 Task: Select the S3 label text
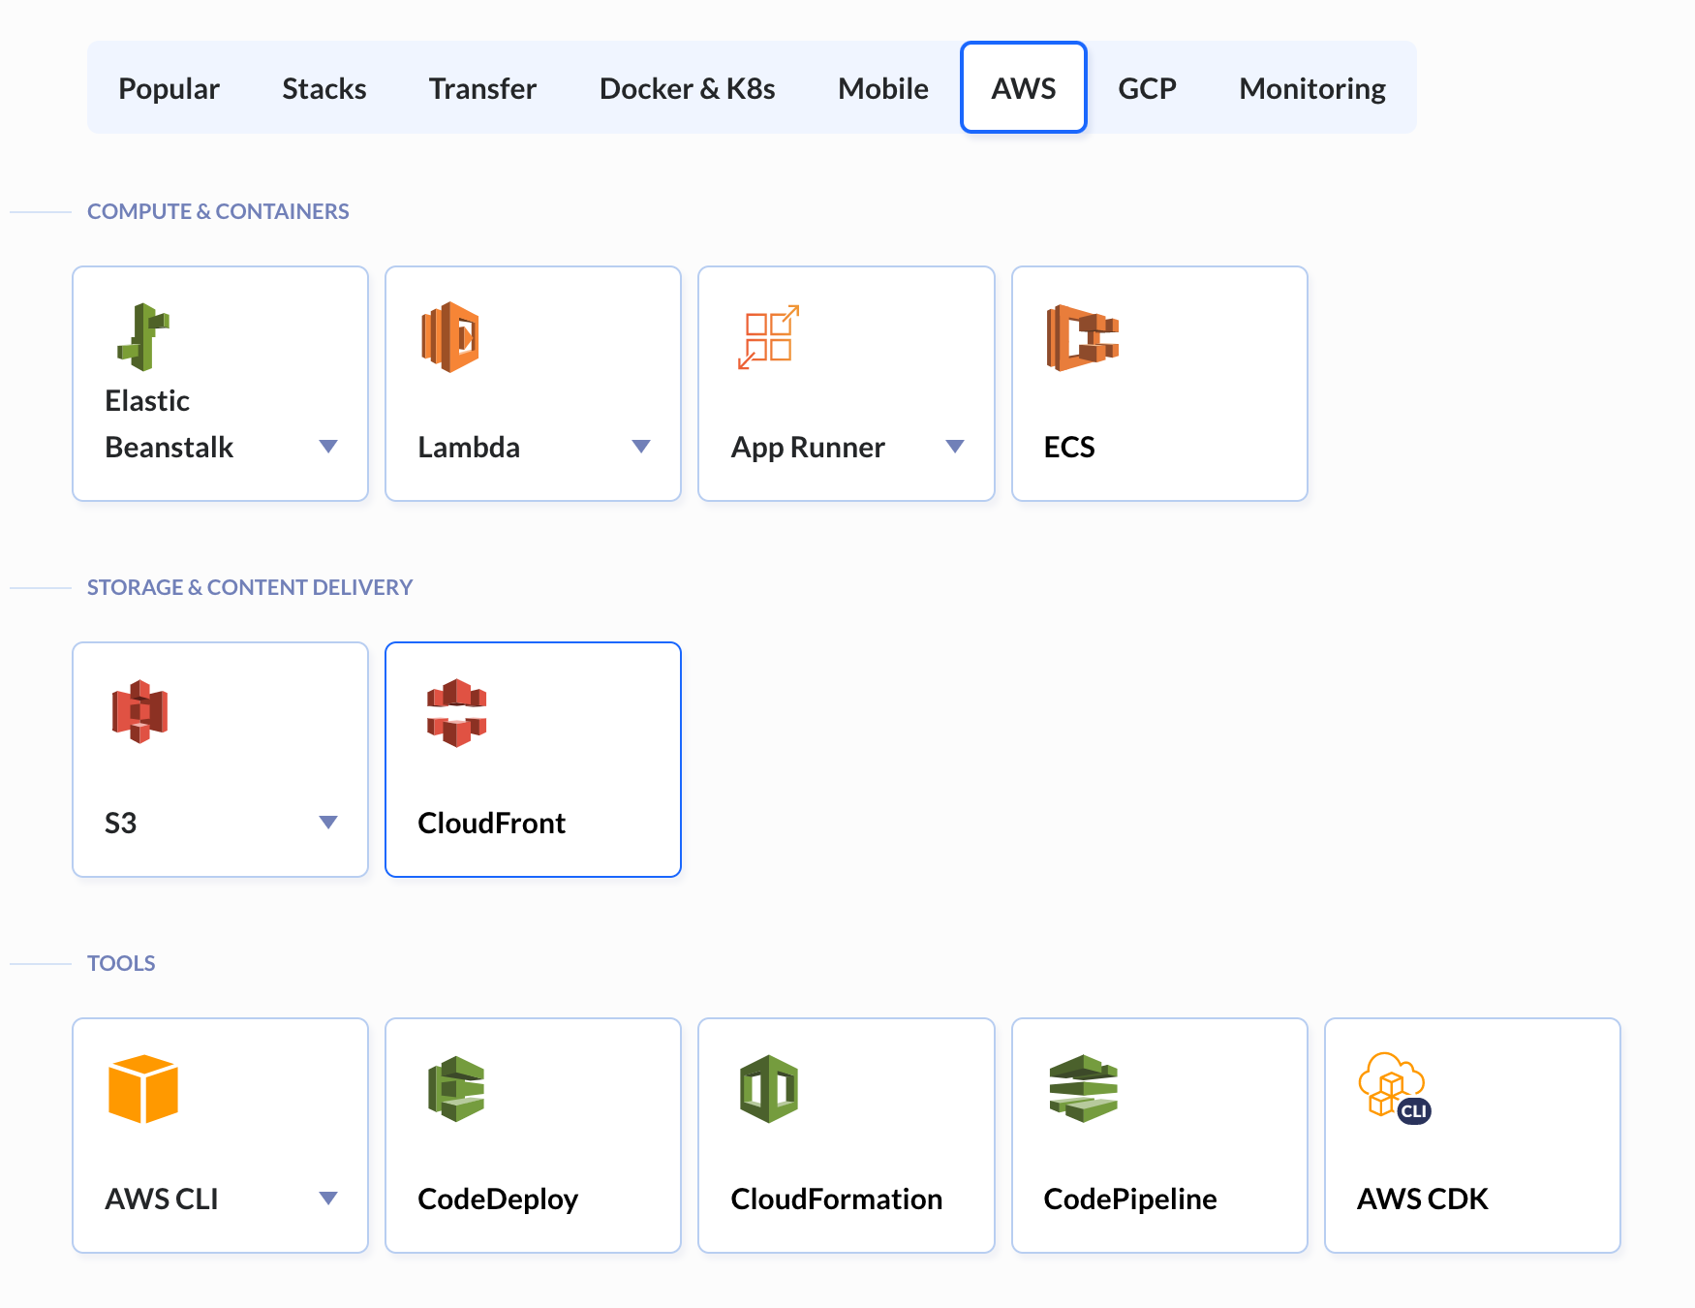[120, 823]
